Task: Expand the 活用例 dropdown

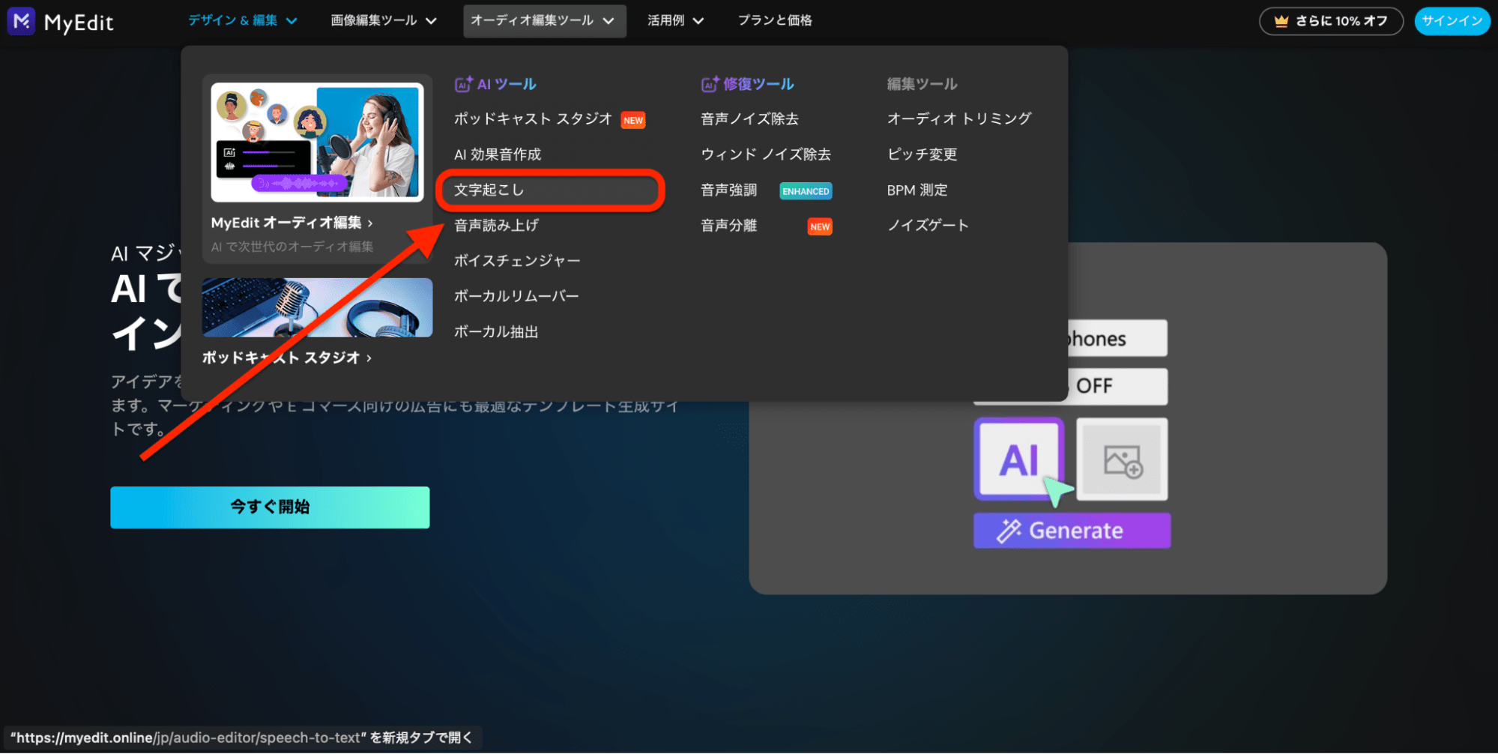Action: tap(675, 20)
